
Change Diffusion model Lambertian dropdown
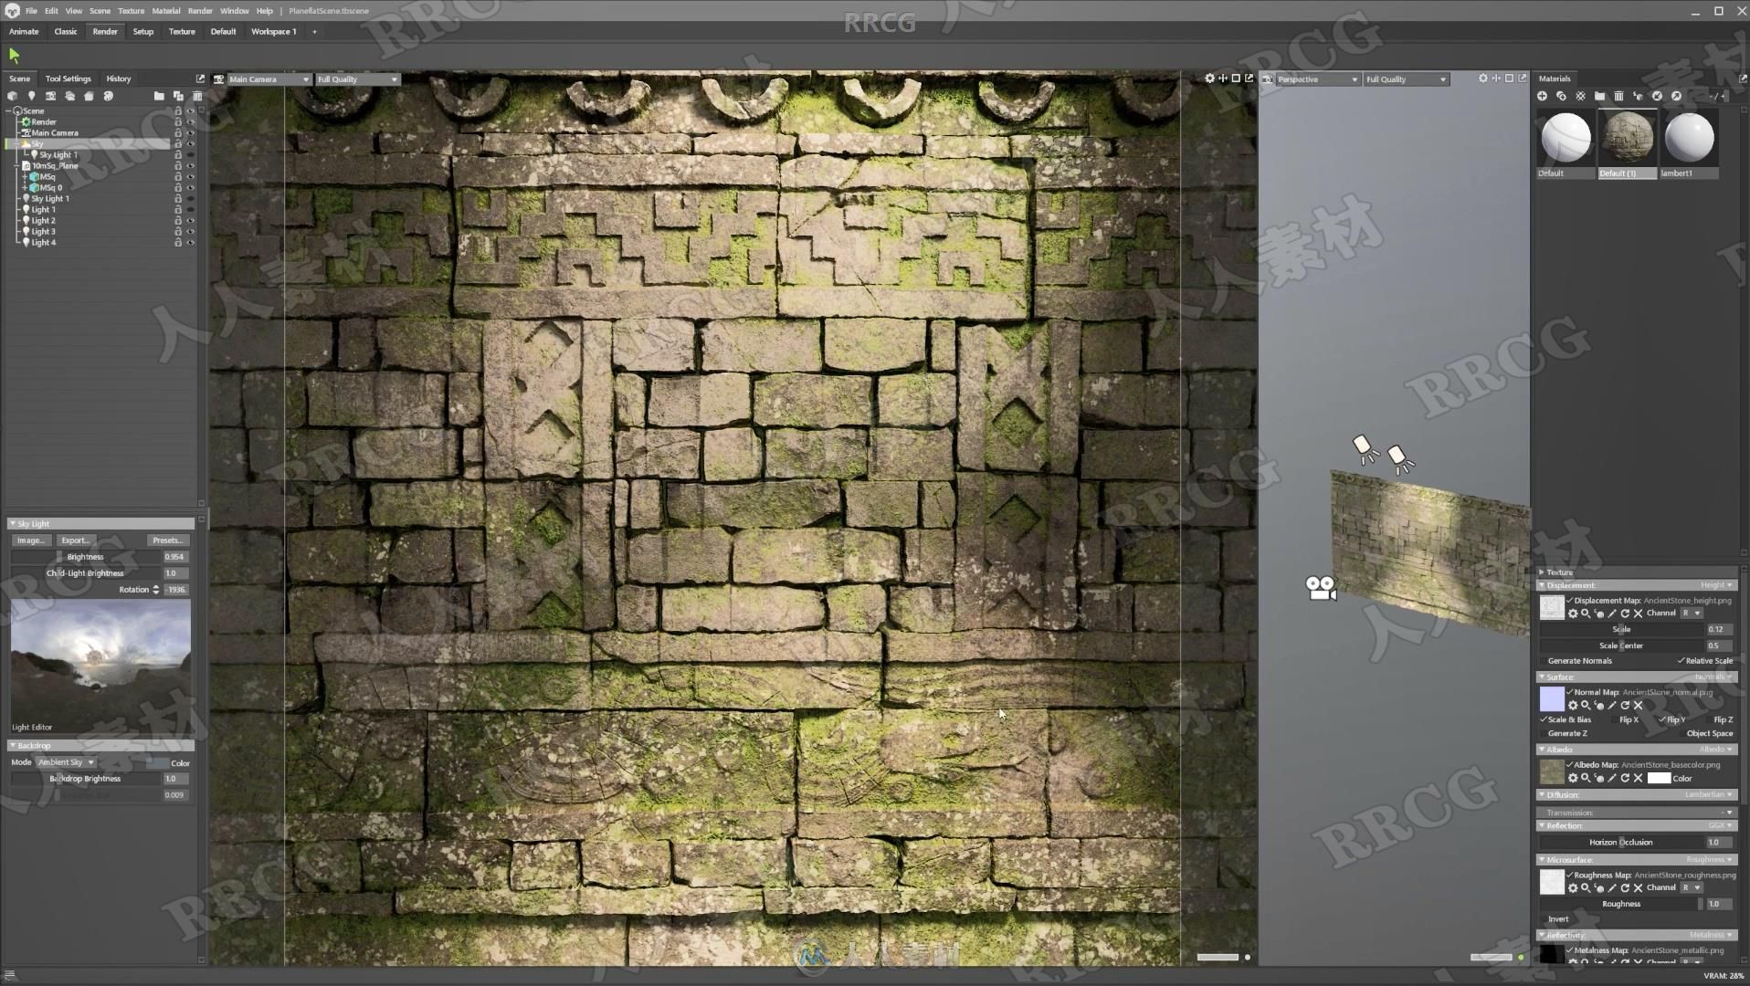point(1708,795)
